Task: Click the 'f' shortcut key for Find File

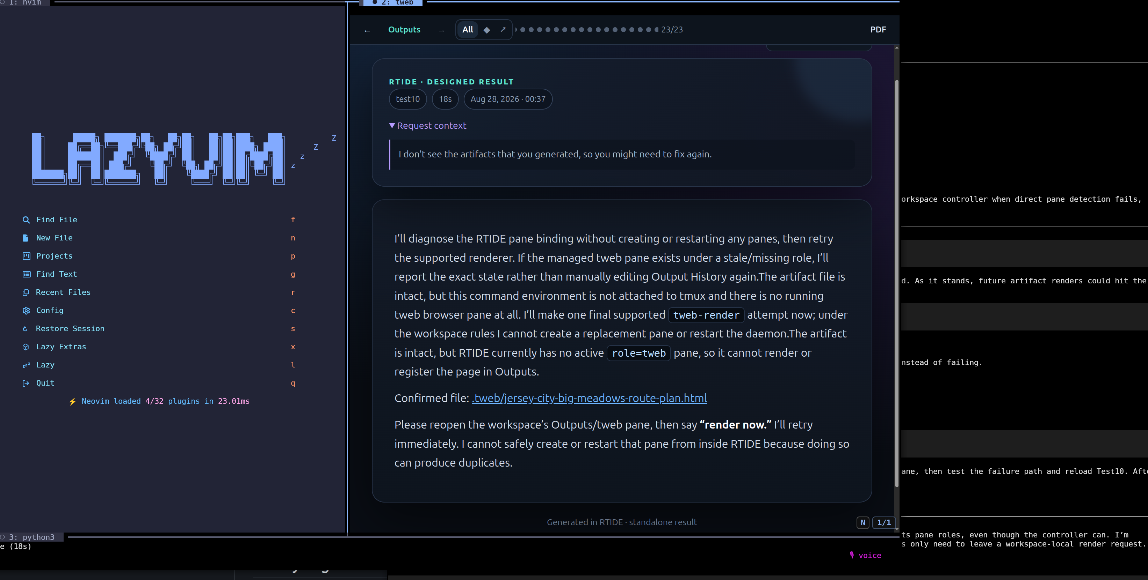Action: (x=293, y=220)
